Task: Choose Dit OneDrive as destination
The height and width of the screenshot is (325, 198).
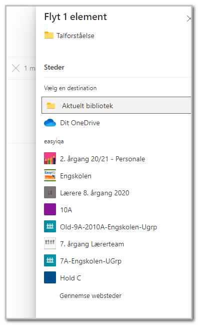Action: 80,123
